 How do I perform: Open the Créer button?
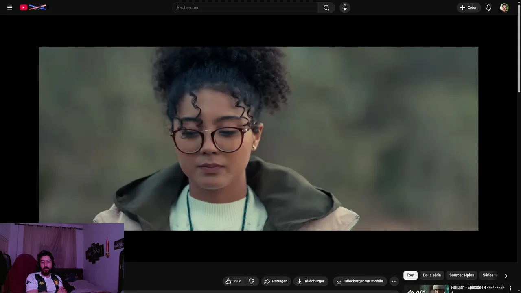pos(468,7)
